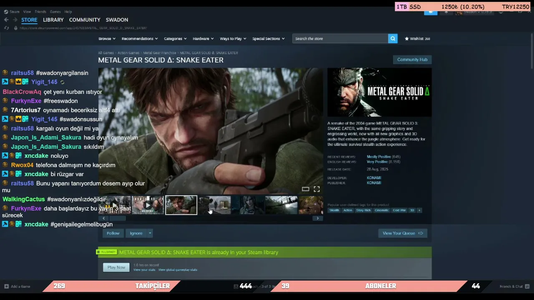Open the Help menu
Viewport: 534px width, 300px height.
68,12
